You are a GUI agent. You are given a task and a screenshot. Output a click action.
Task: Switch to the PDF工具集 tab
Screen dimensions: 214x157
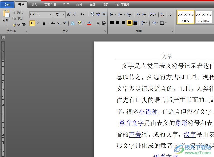point(123,5)
